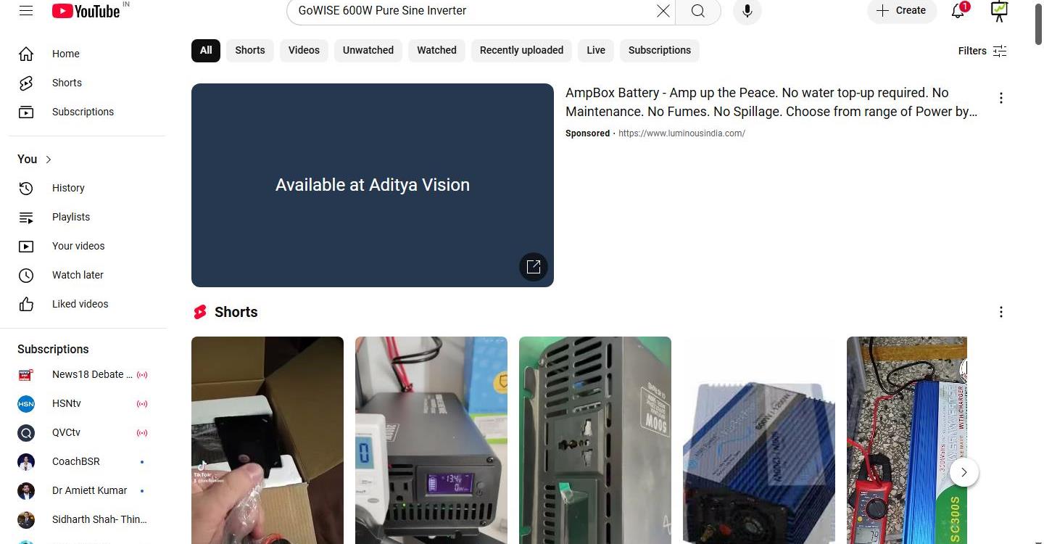Select the All filter chip

(x=206, y=50)
